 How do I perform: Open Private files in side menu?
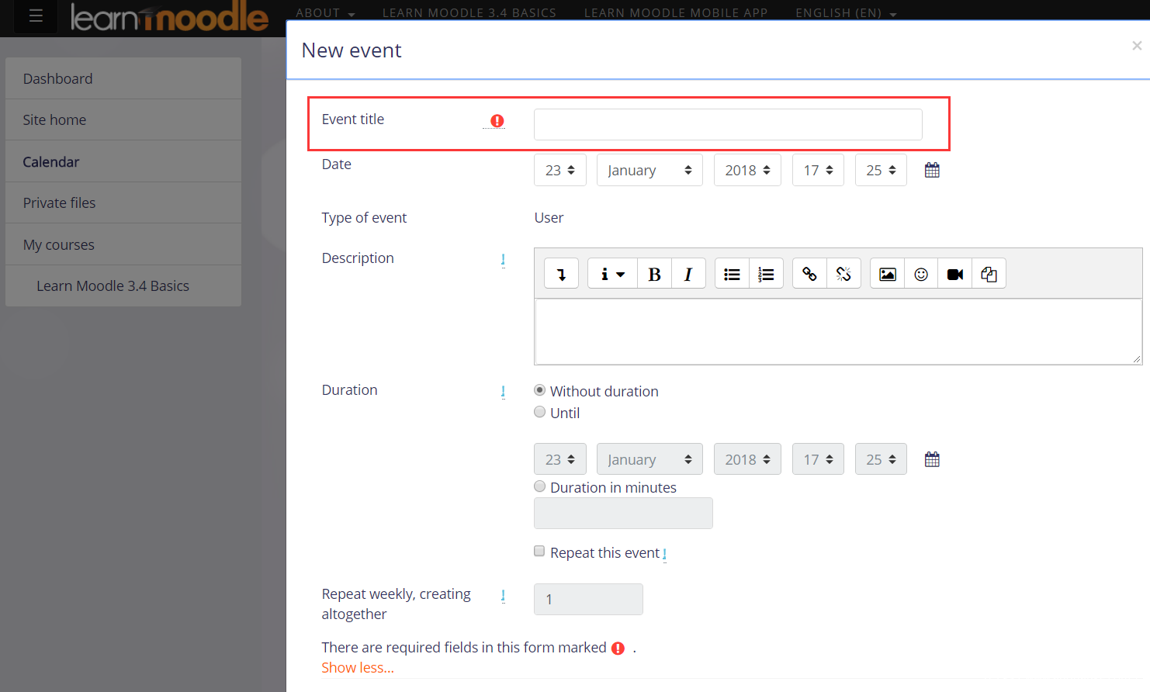(x=123, y=202)
